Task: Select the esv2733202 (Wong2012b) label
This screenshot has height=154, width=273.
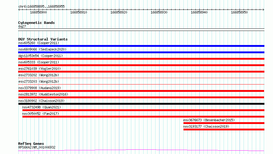Action: (x=39, y=75)
